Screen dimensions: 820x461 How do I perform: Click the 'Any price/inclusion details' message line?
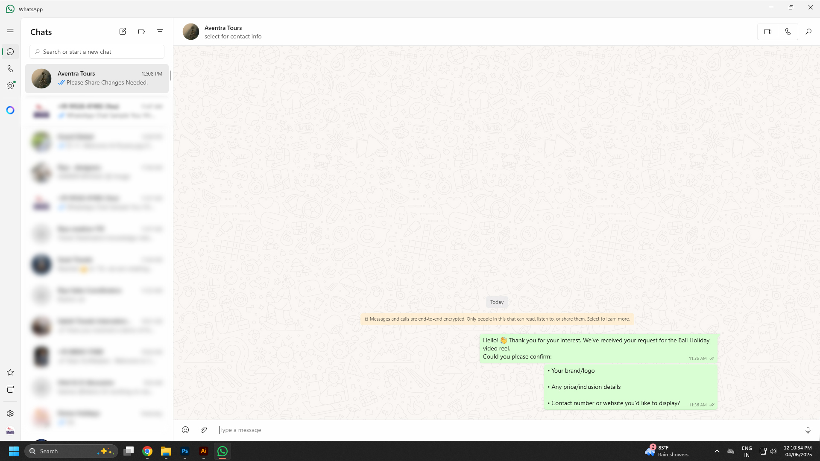click(x=584, y=387)
